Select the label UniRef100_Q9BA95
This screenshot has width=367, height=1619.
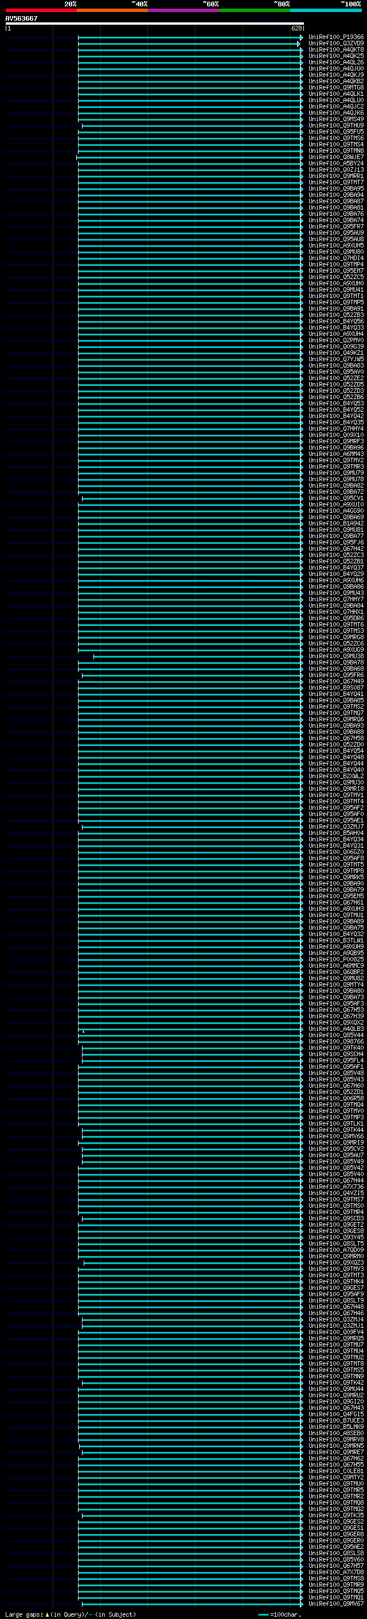[336, 188]
